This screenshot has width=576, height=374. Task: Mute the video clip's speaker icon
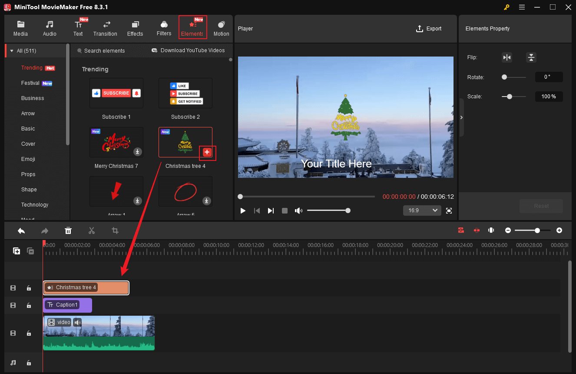tap(77, 322)
